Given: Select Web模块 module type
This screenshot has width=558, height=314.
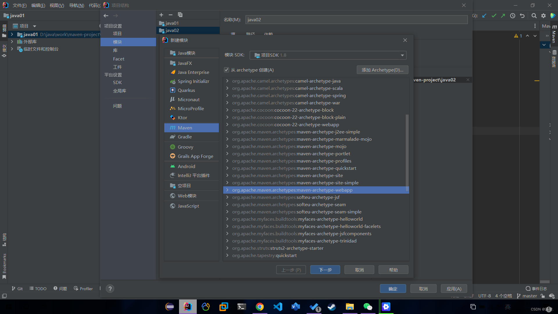Looking at the screenshot, I should pos(192,196).
